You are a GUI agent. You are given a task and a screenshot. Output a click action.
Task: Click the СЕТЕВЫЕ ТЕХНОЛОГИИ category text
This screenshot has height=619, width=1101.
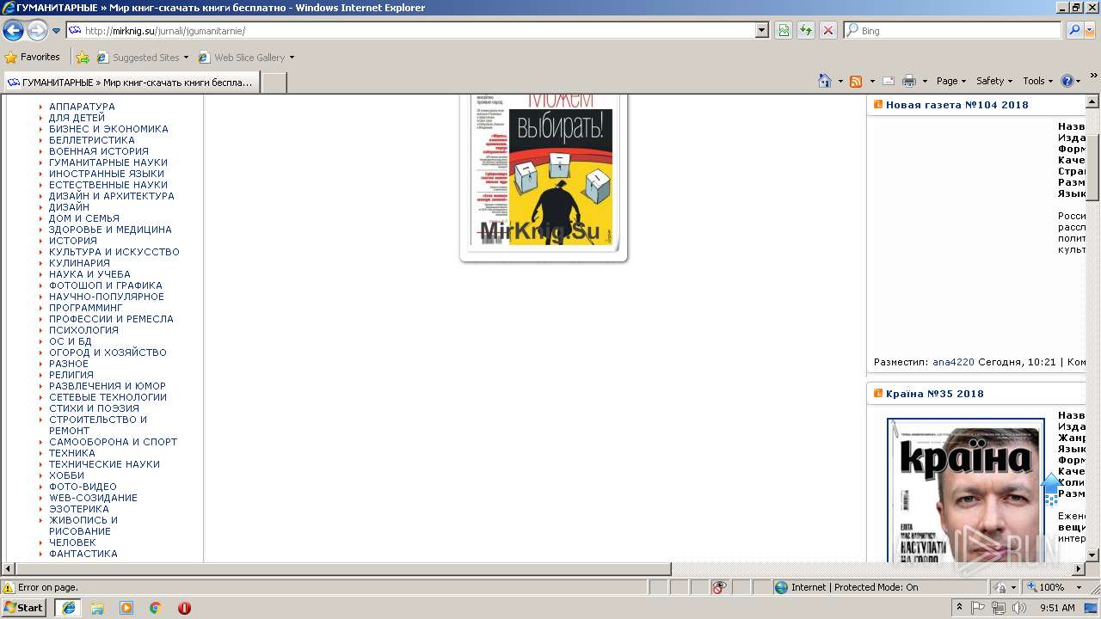(x=108, y=397)
